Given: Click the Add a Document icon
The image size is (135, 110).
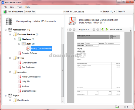Looking at the screenshot, I should pyautogui.click(x=5, y=12).
